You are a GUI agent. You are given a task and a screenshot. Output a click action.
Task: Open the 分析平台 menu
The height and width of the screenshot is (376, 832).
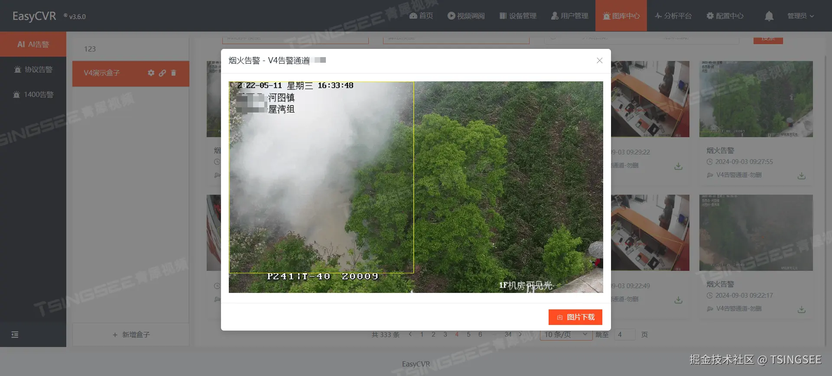point(673,16)
